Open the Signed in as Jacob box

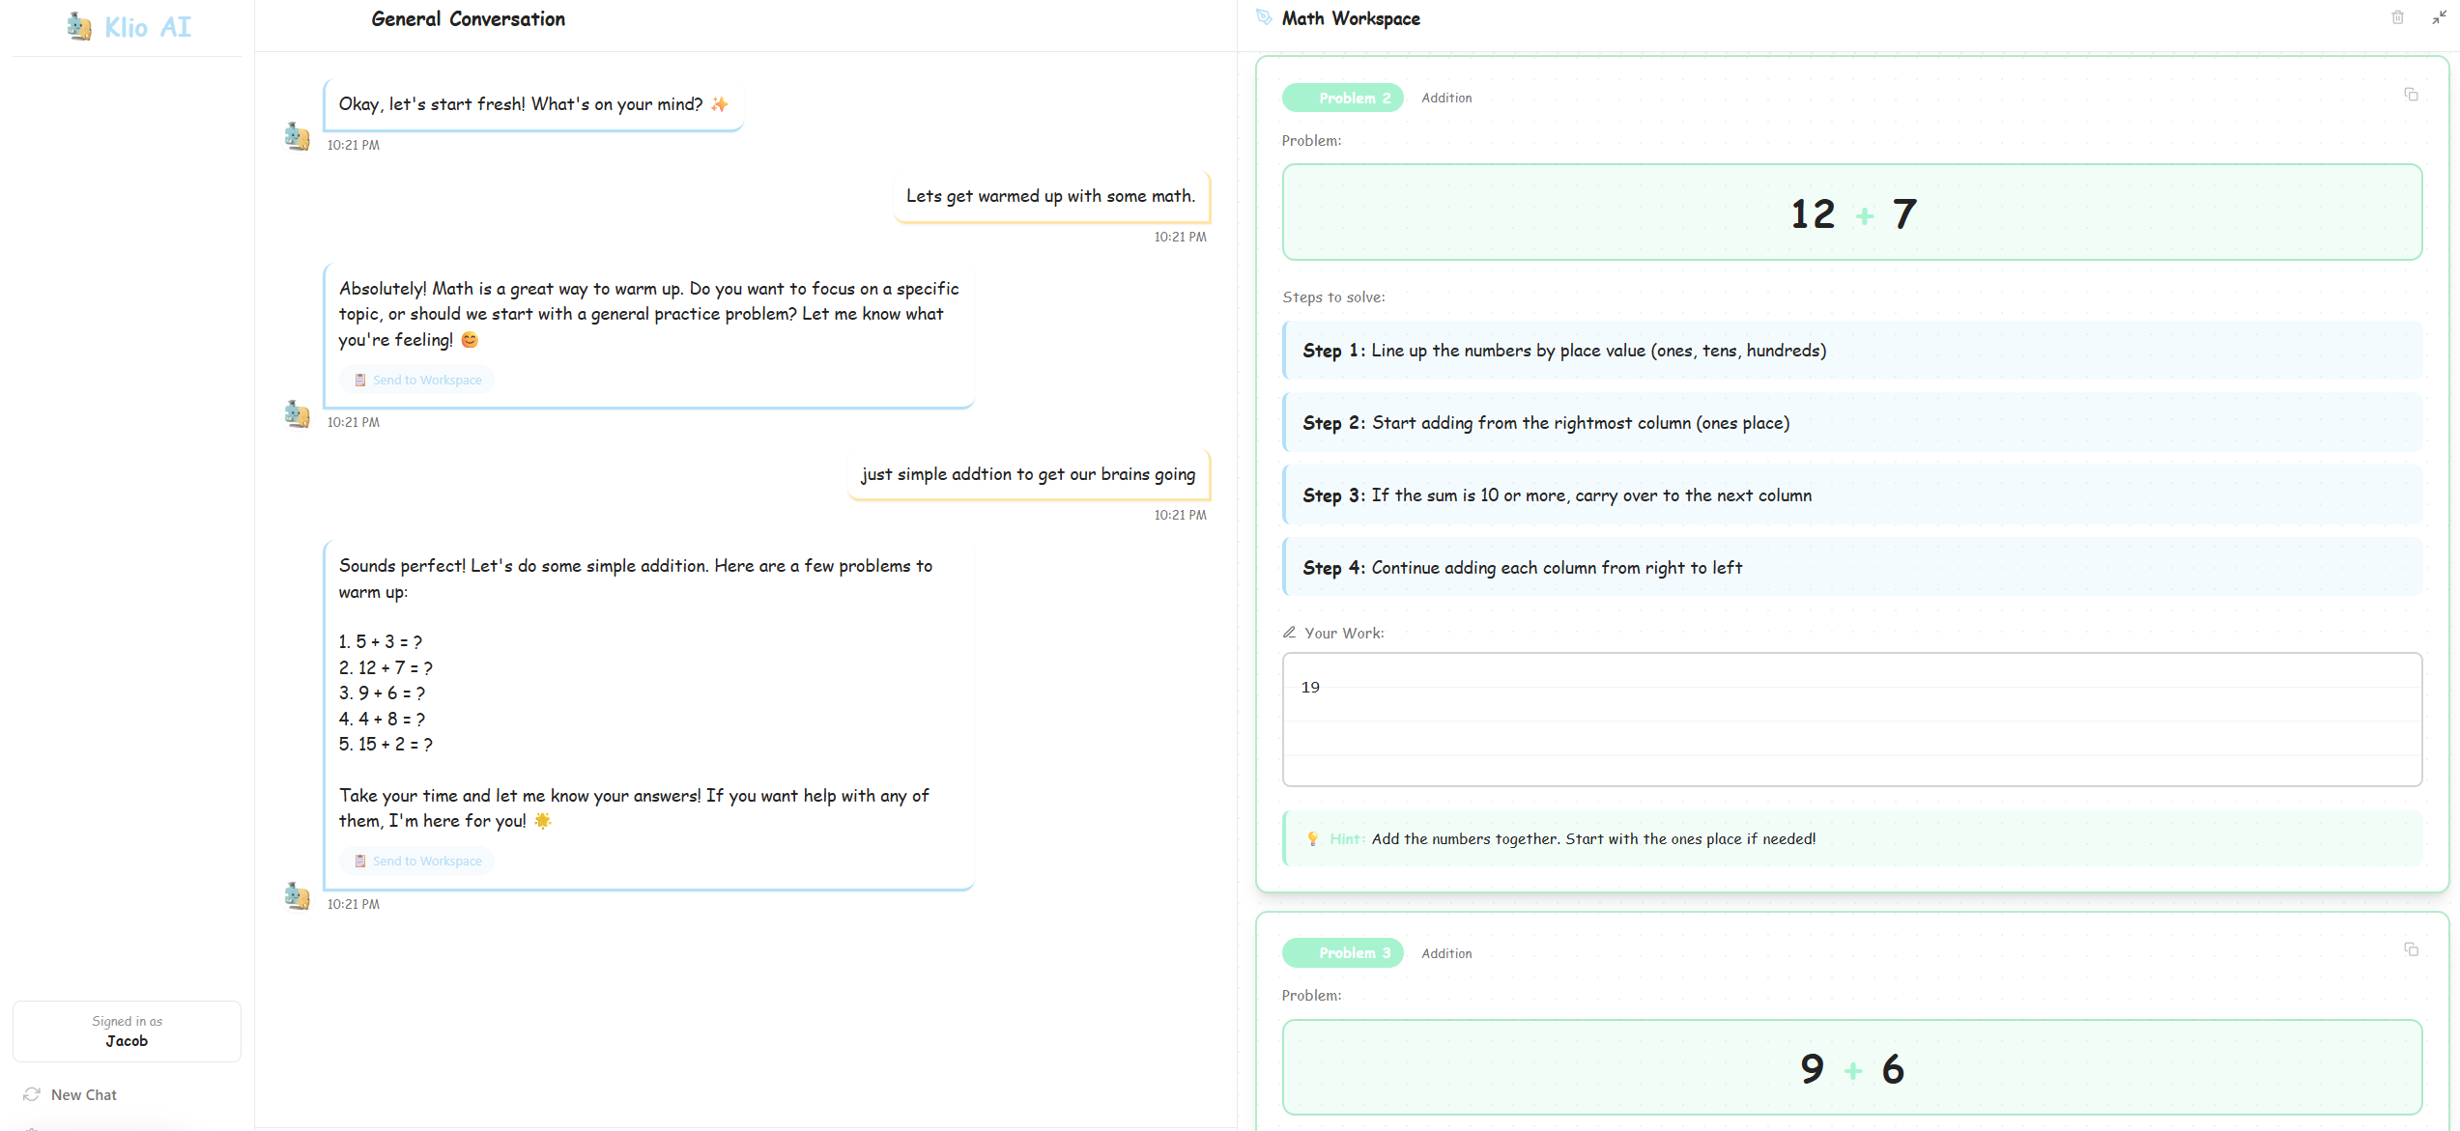click(x=127, y=1031)
